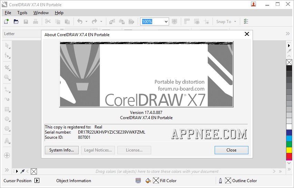Pick the red swatch in color palette
The height and width of the screenshot is (188, 294).
tap(289, 156)
